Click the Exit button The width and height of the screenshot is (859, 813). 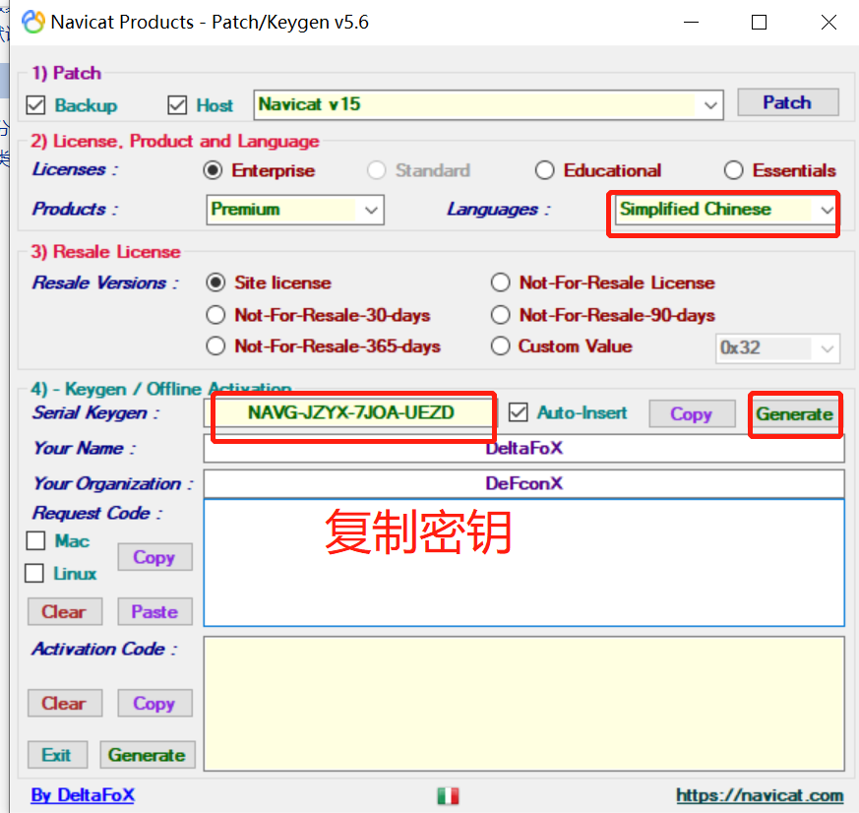pos(57,755)
